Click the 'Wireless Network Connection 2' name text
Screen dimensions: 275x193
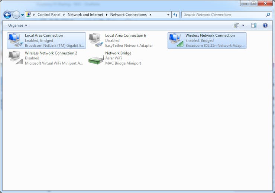coord(51,53)
